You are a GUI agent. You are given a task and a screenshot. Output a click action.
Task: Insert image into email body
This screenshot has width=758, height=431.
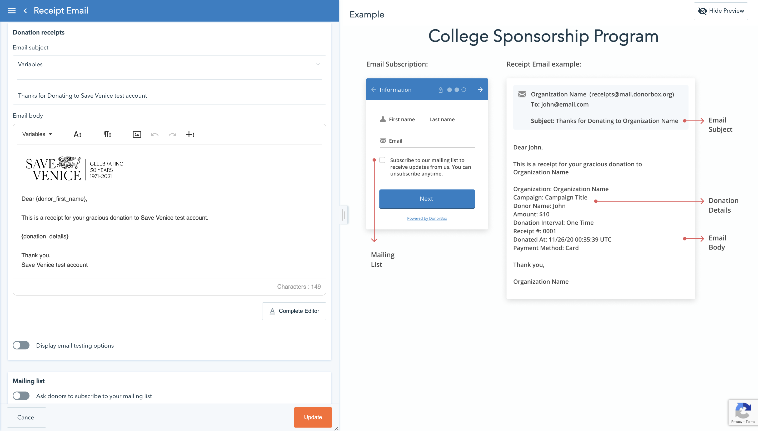[x=137, y=134]
